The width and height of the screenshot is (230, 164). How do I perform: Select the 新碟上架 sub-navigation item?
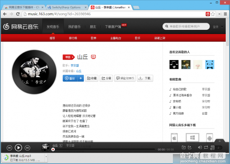coord(160,38)
